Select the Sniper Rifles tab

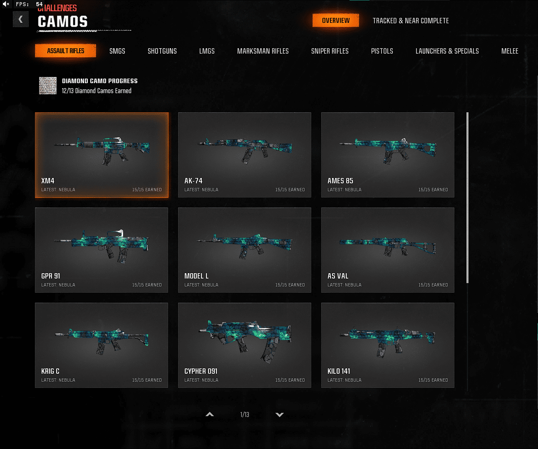click(330, 51)
